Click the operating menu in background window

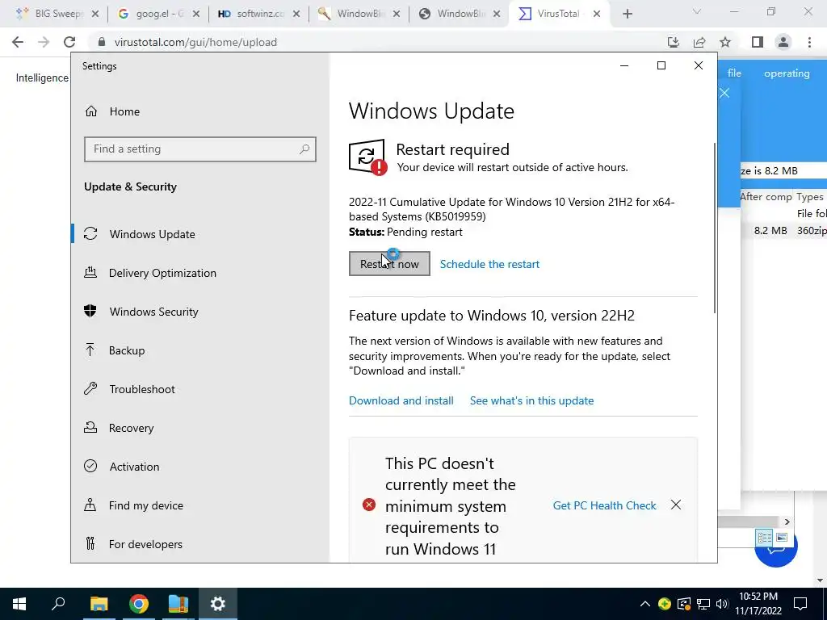pos(787,73)
